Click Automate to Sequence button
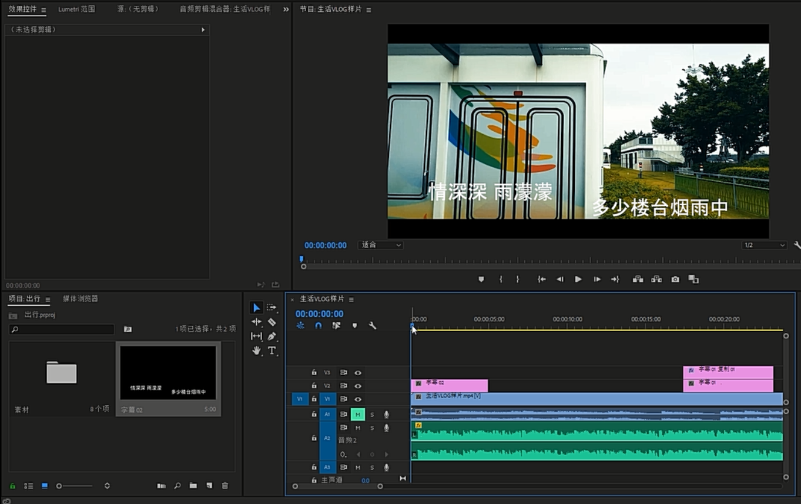Screen dimensions: 801x504 [x=161, y=486]
